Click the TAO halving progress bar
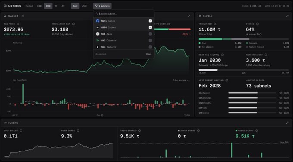This screenshot has height=162, width=293. click(244, 70)
